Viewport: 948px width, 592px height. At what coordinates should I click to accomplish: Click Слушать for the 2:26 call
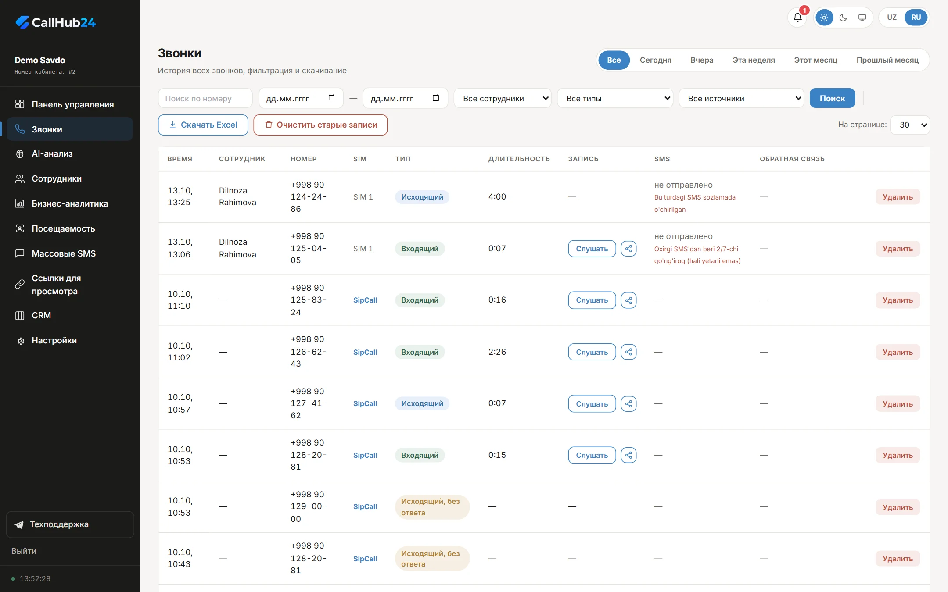pyautogui.click(x=592, y=352)
